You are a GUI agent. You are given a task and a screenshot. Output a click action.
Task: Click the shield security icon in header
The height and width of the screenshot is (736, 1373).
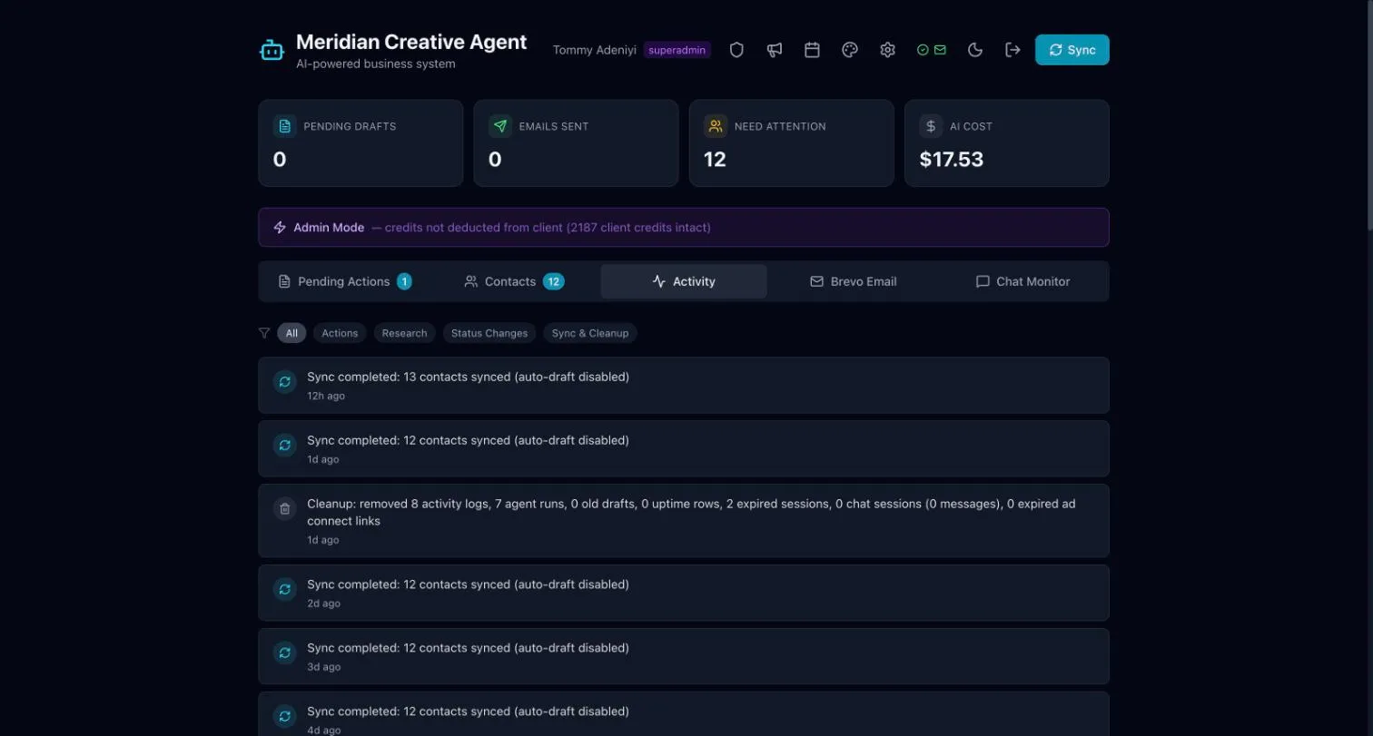click(x=736, y=50)
